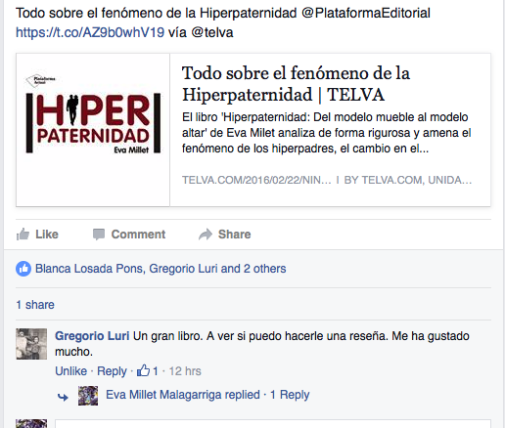Show the 2 others who liked

click(265, 269)
